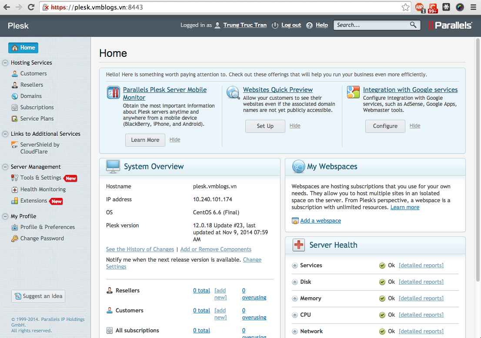Click the Domains globe icon
The height and width of the screenshot is (338, 481).
click(x=15, y=96)
